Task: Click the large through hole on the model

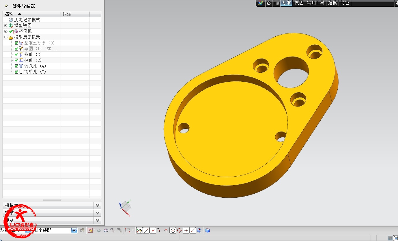Action: pos(291,72)
